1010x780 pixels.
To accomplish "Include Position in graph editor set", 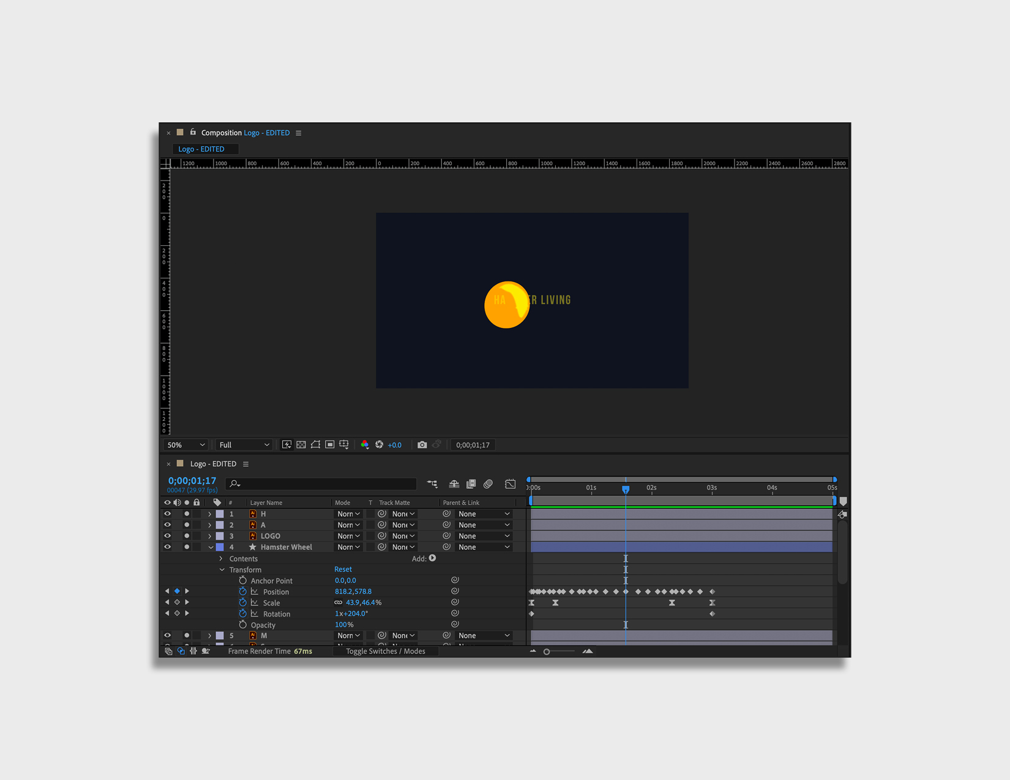I will pyautogui.click(x=254, y=592).
